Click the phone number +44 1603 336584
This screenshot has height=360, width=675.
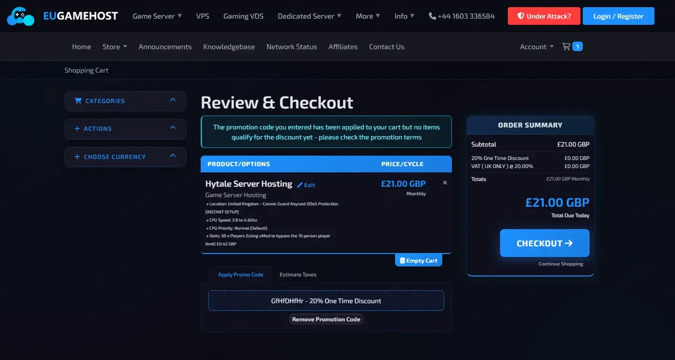462,16
